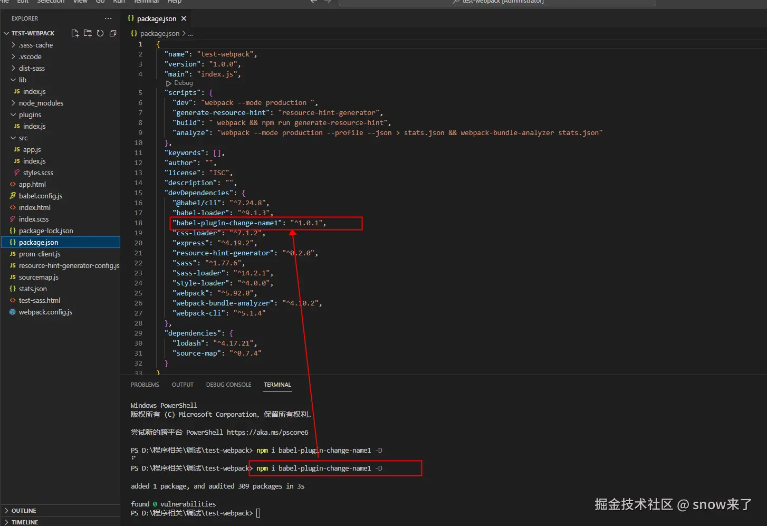Screen dimensions: 767x526
Task: Click line number 18 in the gutter
Action: pos(138,223)
